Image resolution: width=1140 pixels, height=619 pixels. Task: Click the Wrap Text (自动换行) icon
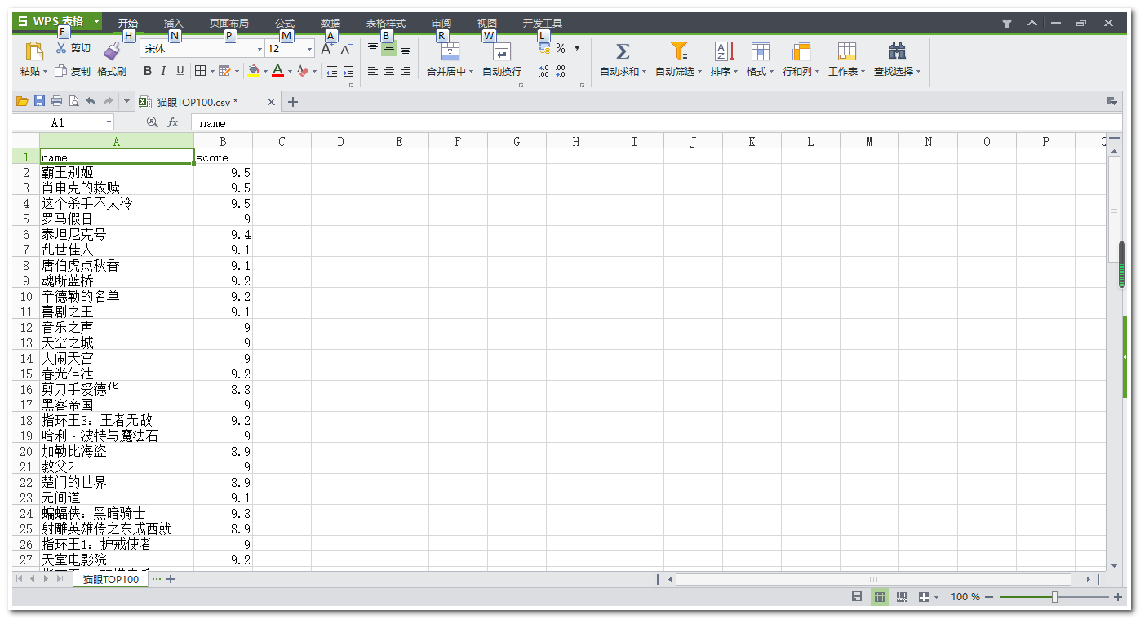(x=502, y=51)
